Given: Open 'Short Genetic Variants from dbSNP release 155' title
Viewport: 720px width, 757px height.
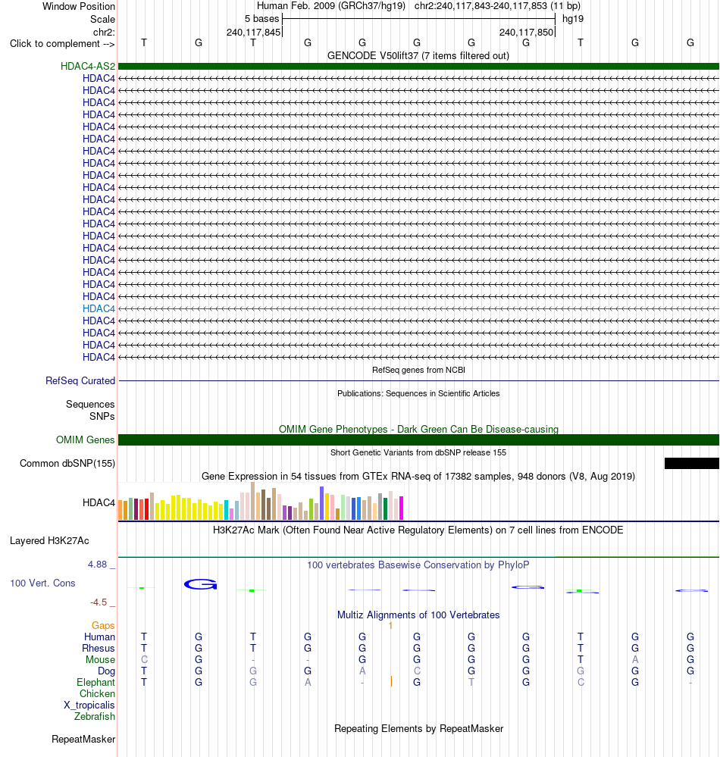Looking at the screenshot, I should point(418,452).
